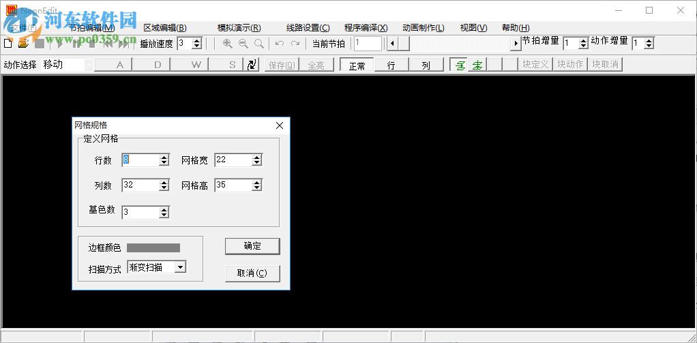697x343 pixels.
Task: Click the rotate arrows icon next to S
Action: click(252, 65)
